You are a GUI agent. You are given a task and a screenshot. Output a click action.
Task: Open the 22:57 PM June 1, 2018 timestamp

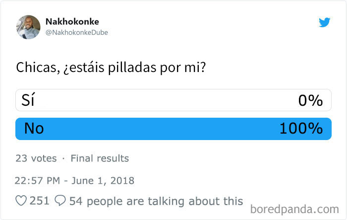pyautogui.click(x=74, y=181)
